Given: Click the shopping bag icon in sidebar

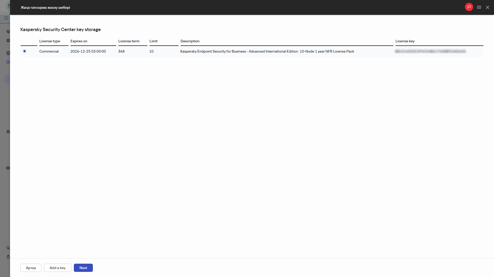Looking at the screenshot, I should tap(8, 257).
